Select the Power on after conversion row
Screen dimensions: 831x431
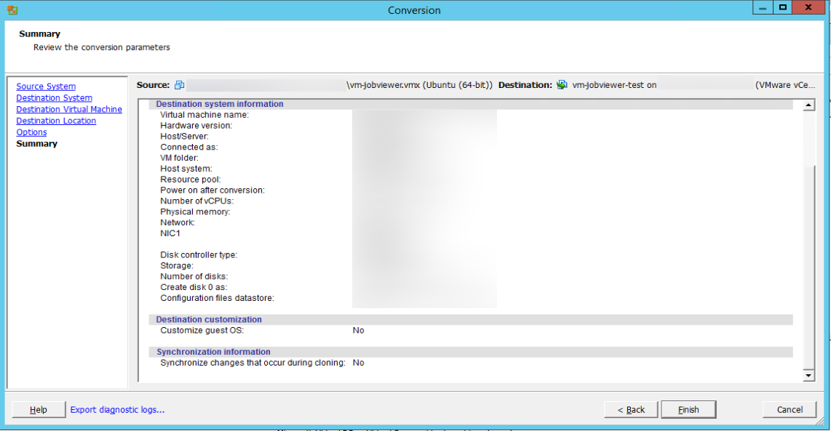point(212,190)
